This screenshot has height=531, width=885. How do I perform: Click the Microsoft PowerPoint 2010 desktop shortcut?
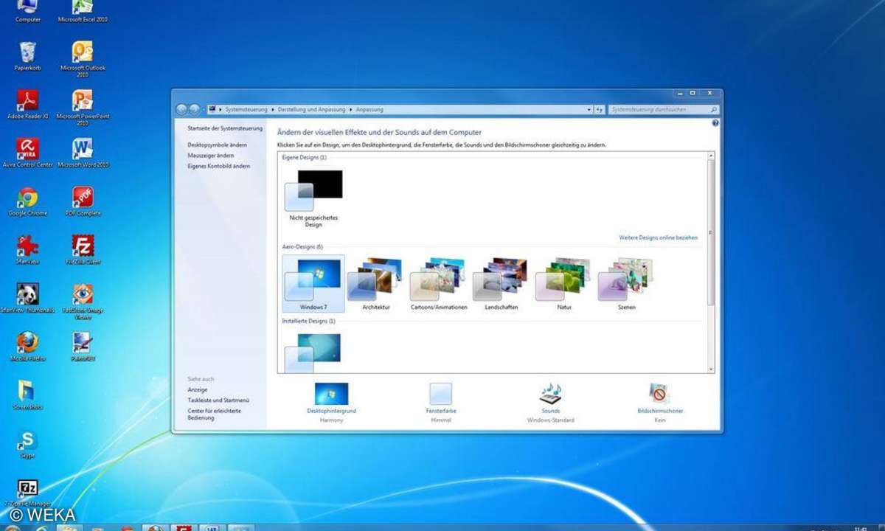[83, 108]
